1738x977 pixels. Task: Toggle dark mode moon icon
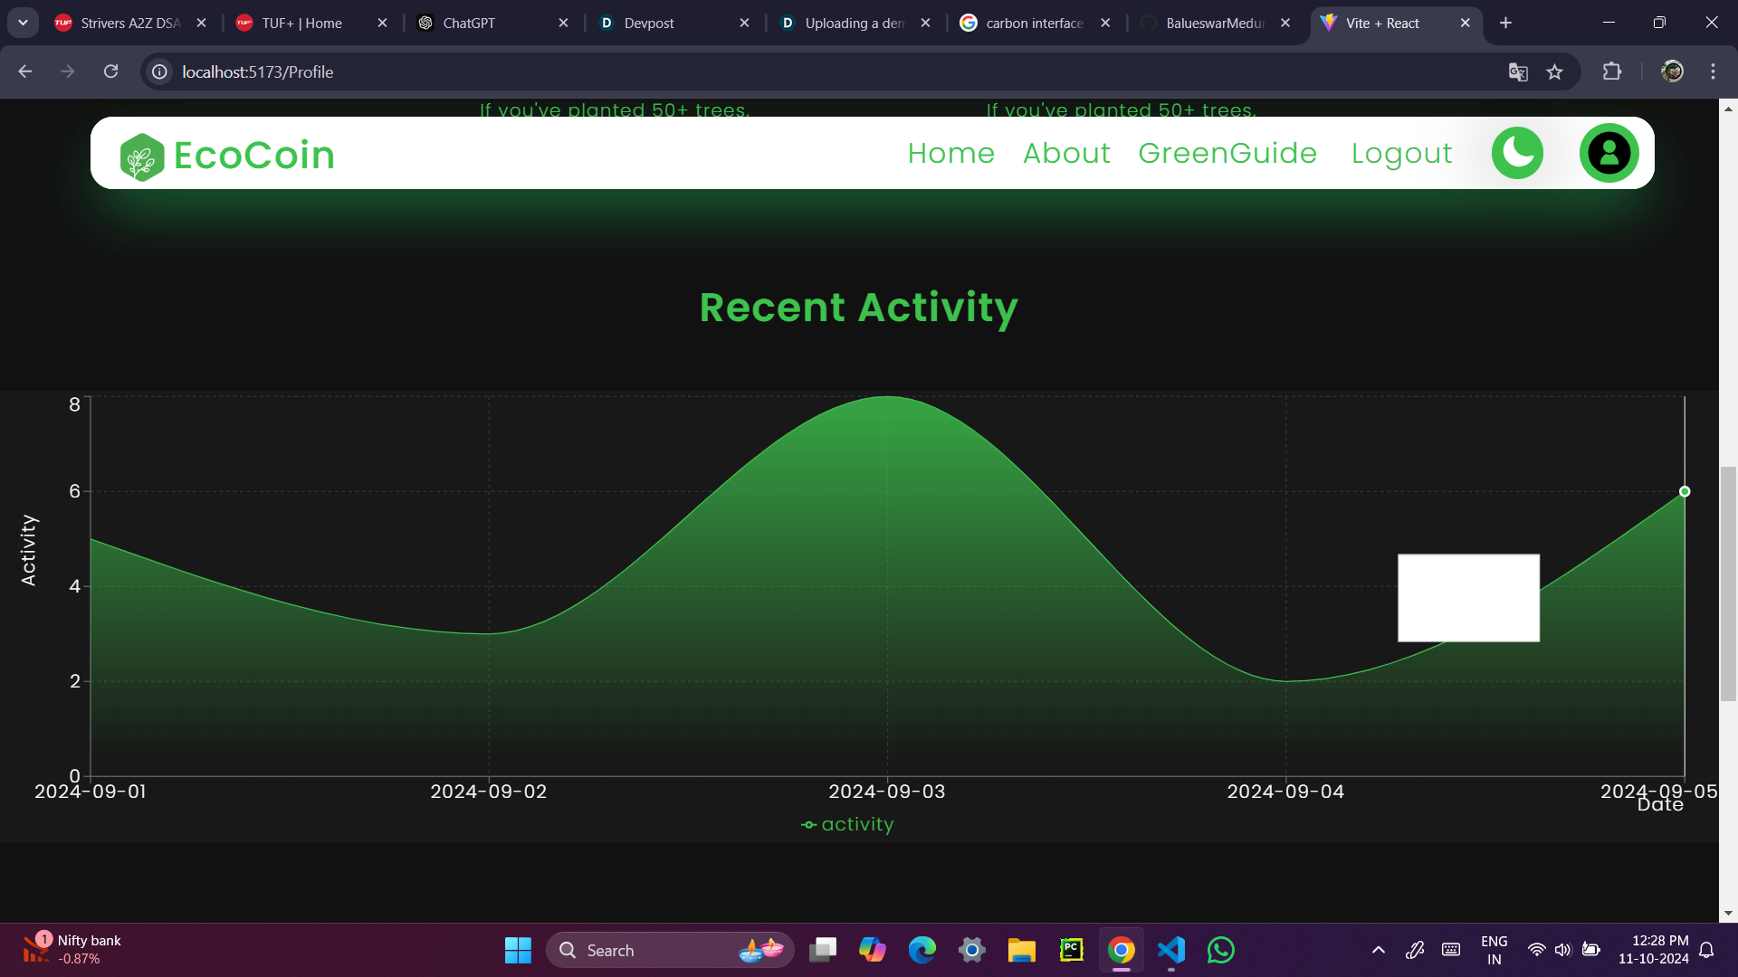tap(1517, 153)
